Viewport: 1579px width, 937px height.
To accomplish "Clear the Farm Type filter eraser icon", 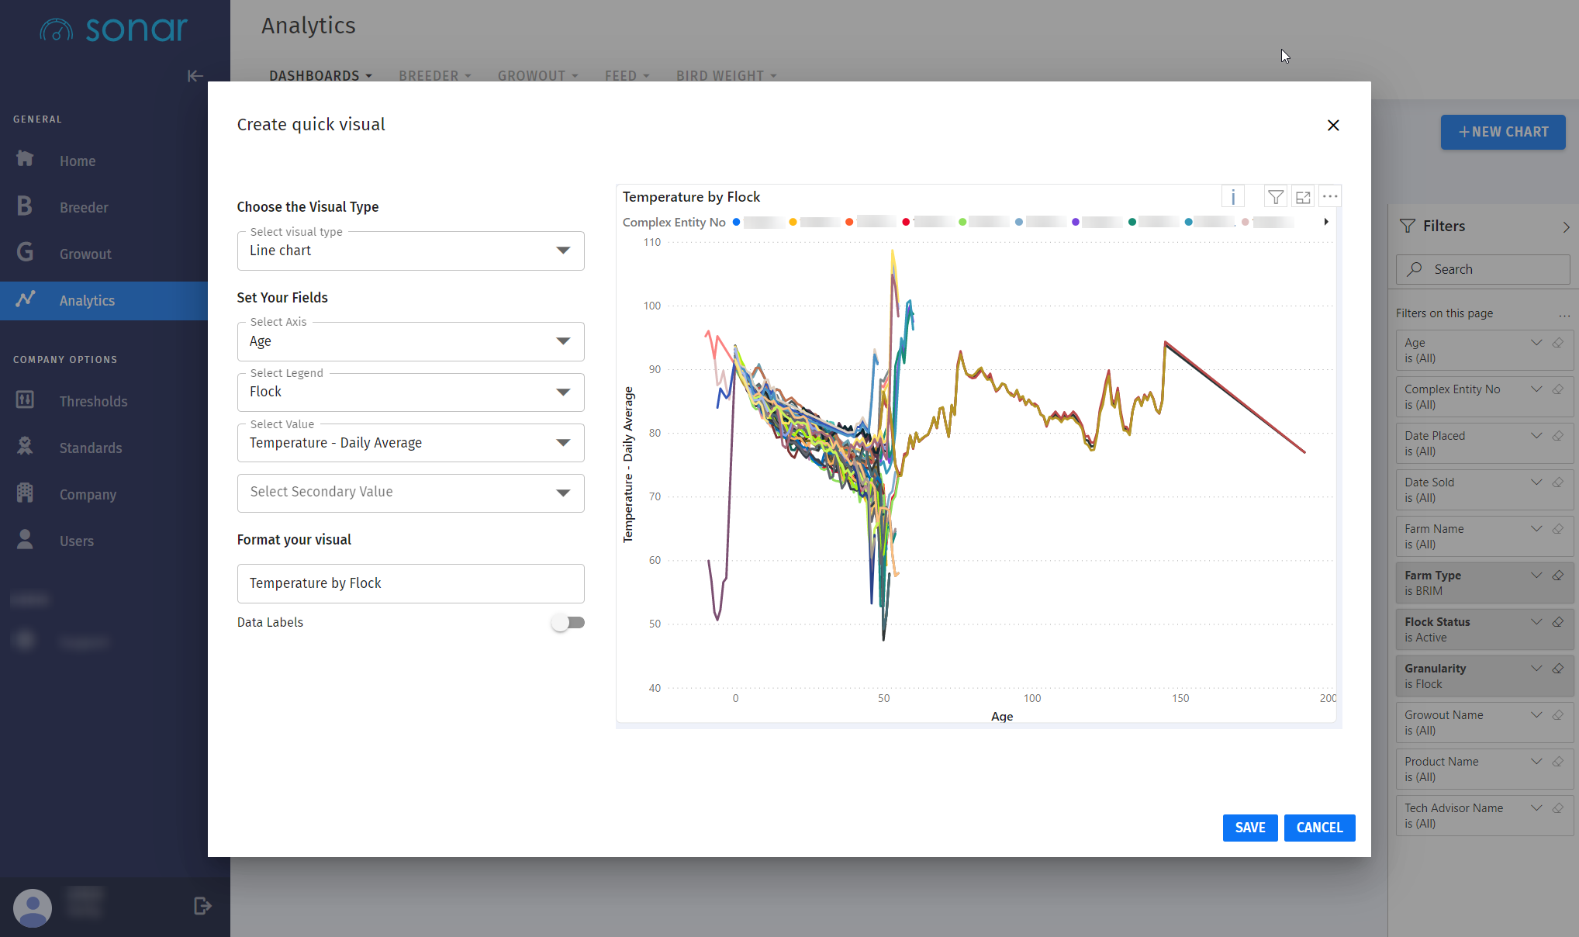I will click(x=1557, y=575).
